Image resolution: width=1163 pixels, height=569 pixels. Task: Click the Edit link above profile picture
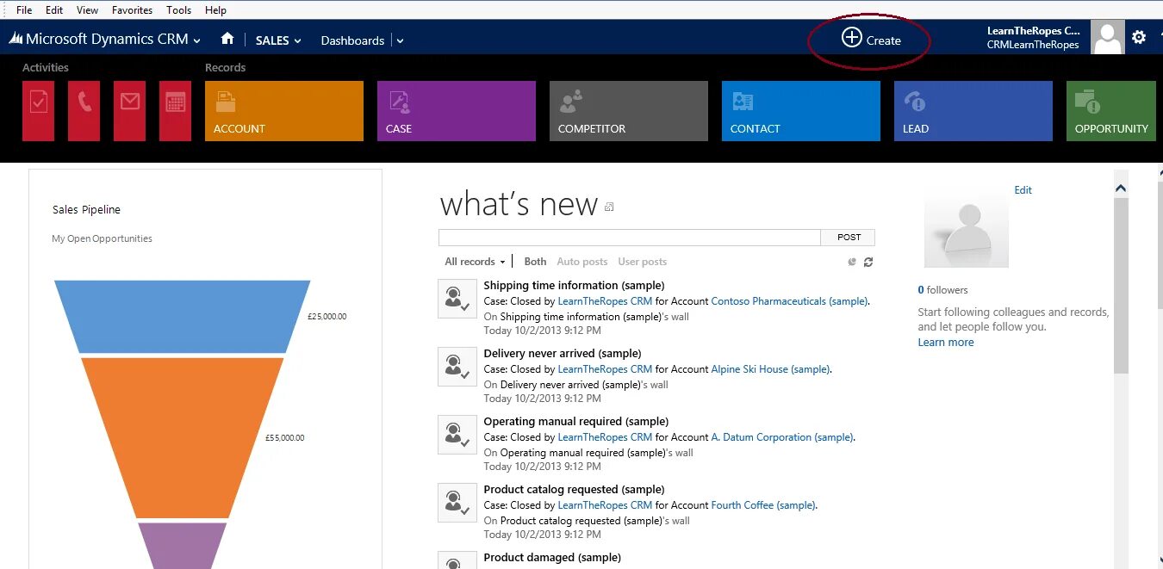pos(1023,190)
